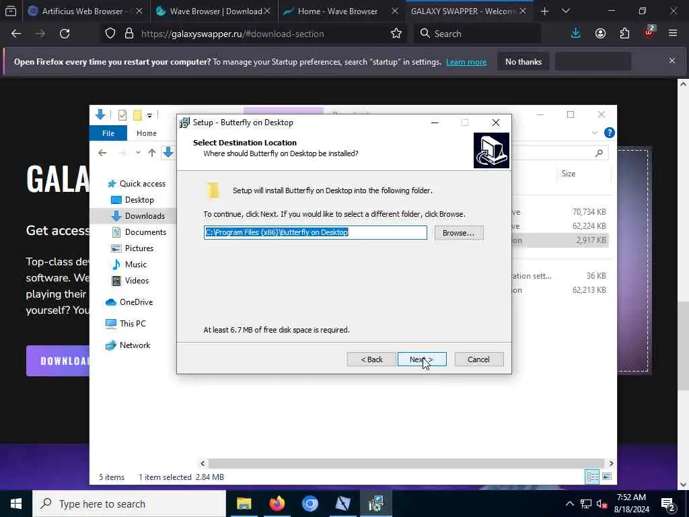The width and height of the screenshot is (689, 517).
Task: Click File Explorer up arrow
Action: coord(152,153)
